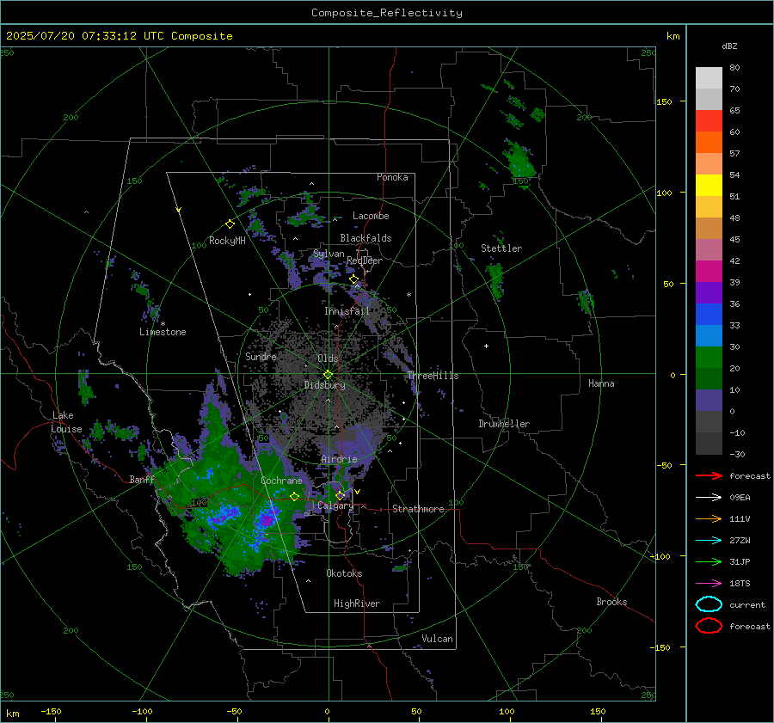Click the -30 dBZ scale label
774x723 pixels.
tap(737, 455)
